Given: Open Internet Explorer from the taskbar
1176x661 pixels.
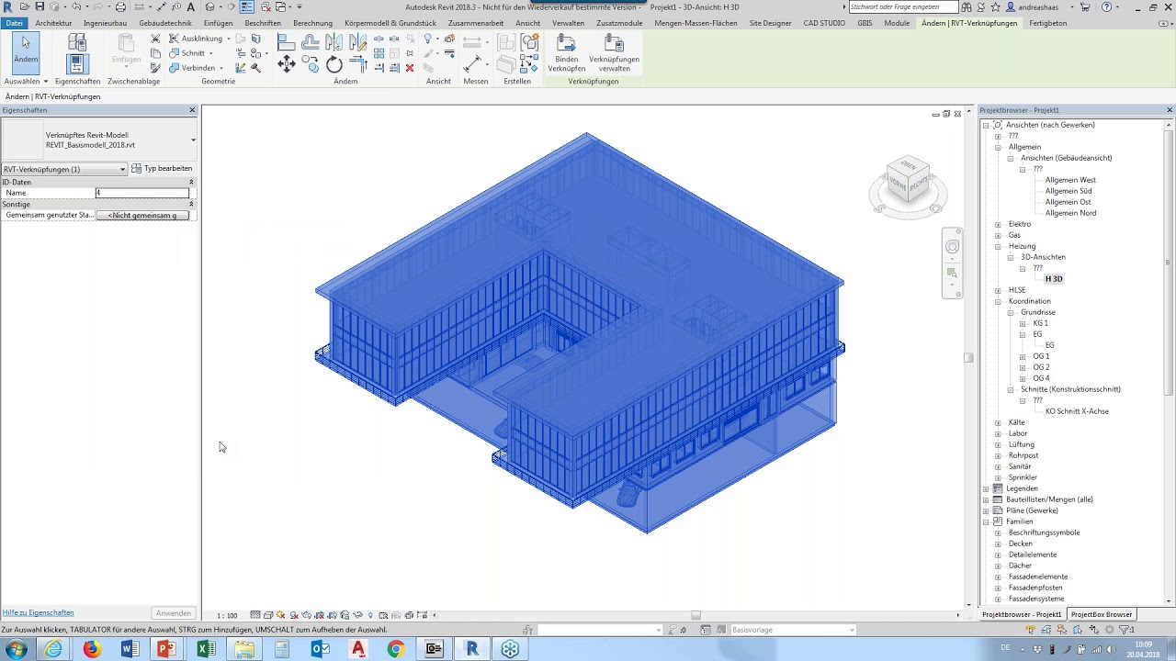Looking at the screenshot, I should pyautogui.click(x=54, y=649).
